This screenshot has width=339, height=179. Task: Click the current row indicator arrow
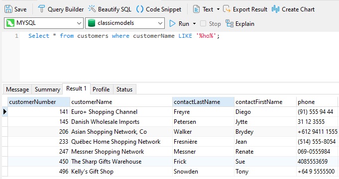tap(5, 112)
